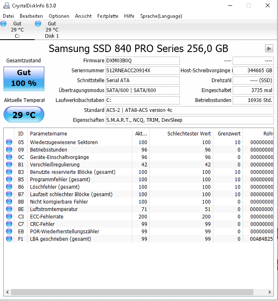Click the Akt... column header
This screenshot has width=278, height=301.
[x=141, y=134]
